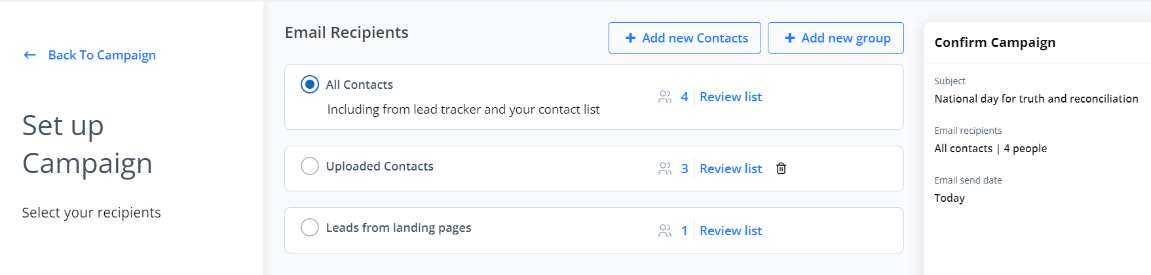Viewport: 1151px width, 275px height.
Task: Open Review list for Uploaded Contacts
Action: point(730,169)
